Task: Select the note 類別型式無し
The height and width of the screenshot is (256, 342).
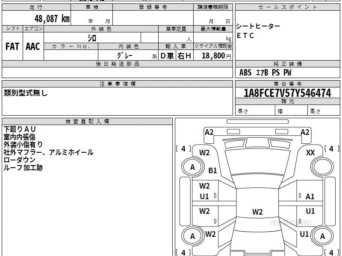Action: pyautogui.click(x=26, y=93)
